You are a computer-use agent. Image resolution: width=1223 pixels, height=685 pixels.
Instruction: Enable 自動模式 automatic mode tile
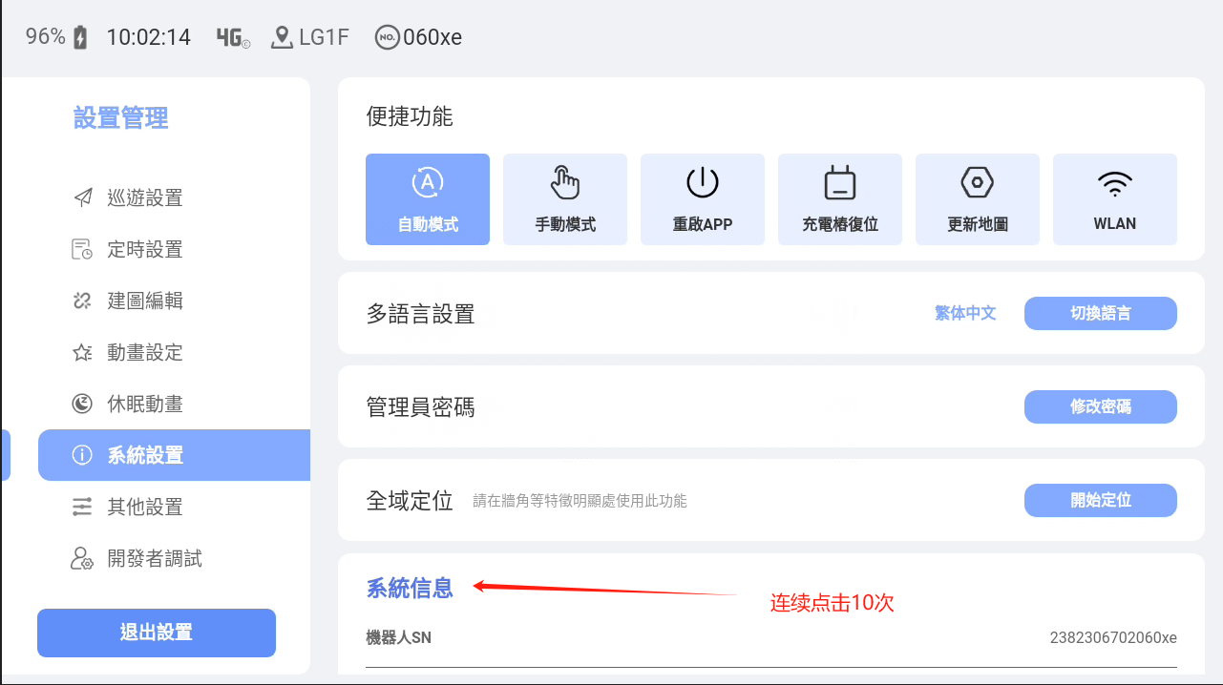(x=428, y=199)
